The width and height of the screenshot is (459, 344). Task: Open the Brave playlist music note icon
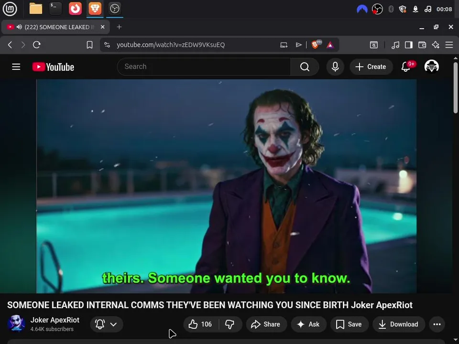click(395, 45)
